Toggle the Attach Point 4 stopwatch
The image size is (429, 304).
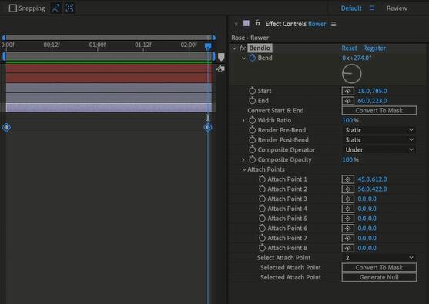(262, 209)
